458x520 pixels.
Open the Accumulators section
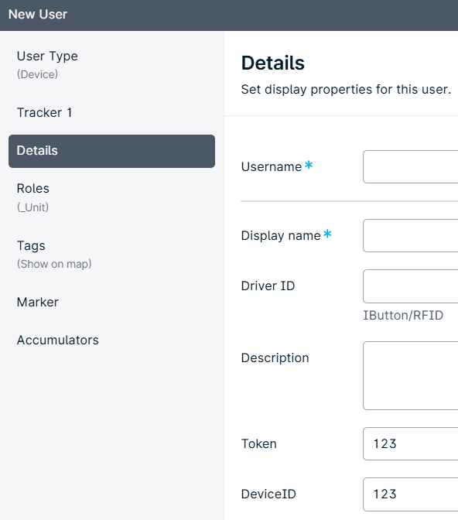click(111, 340)
